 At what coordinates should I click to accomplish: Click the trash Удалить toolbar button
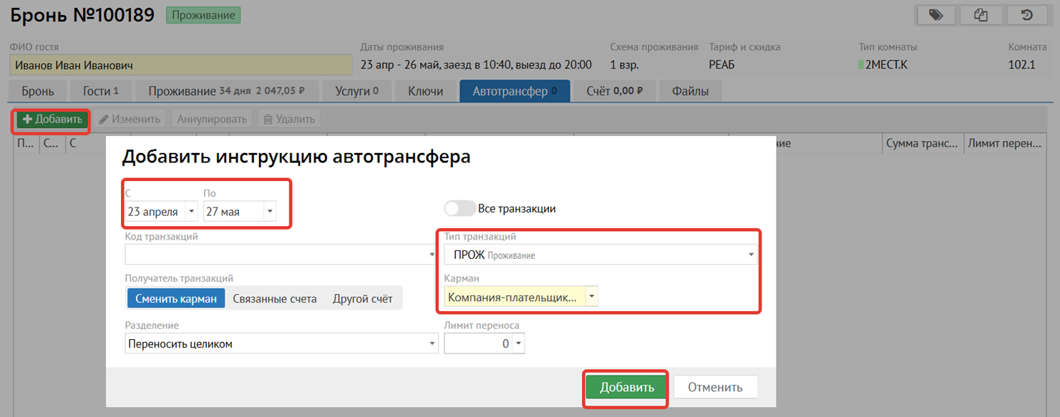[x=288, y=119]
